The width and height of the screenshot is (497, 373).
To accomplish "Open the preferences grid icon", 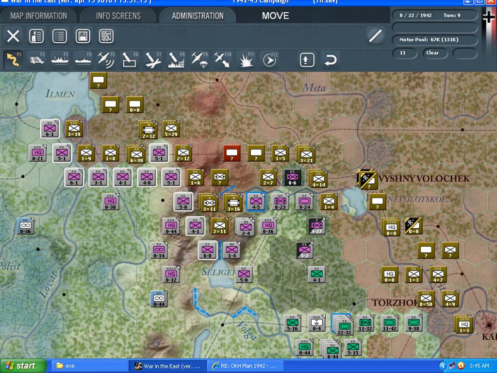I will click(106, 36).
